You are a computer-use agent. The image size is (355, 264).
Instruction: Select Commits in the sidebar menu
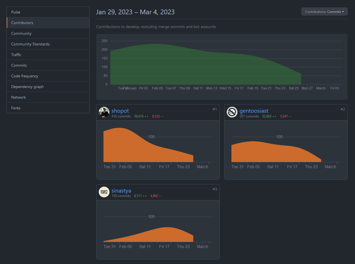(x=19, y=65)
